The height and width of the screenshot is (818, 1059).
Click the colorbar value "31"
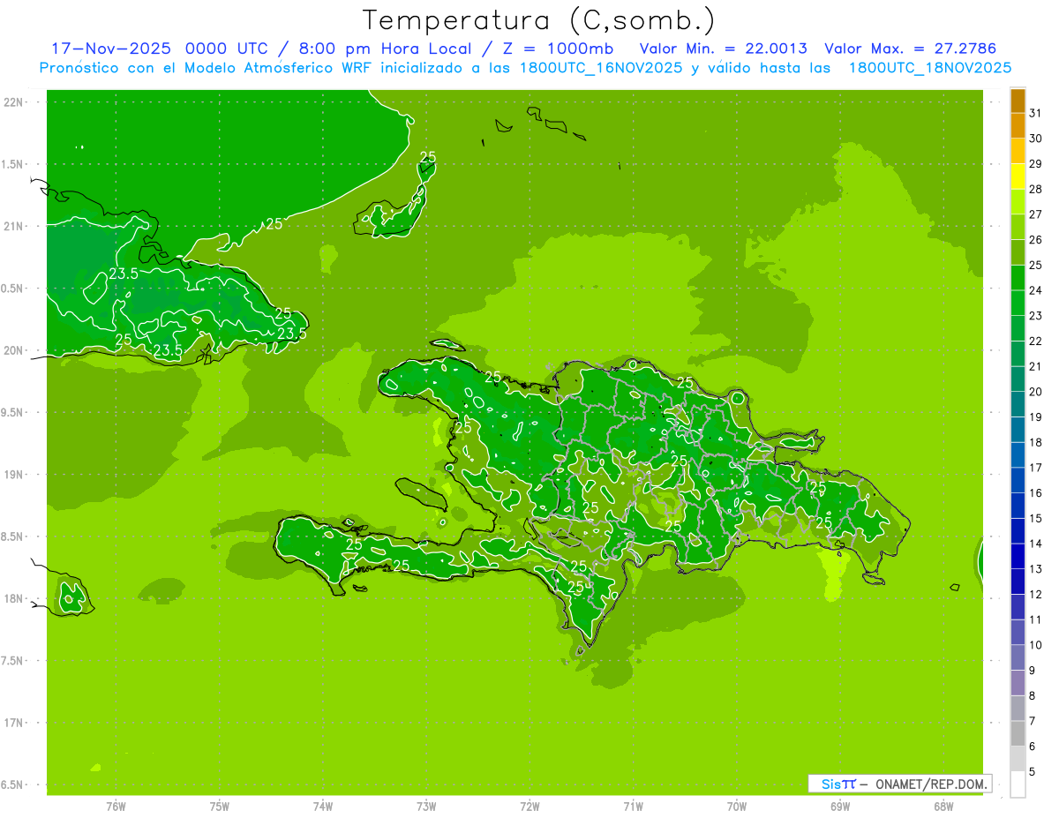coord(1035,113)
